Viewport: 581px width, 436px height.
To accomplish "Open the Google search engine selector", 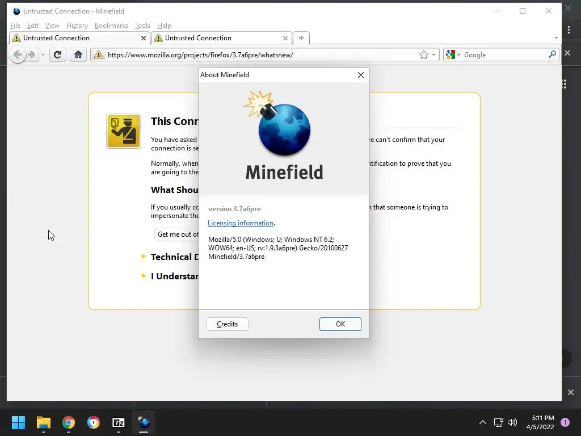I will point(453,55).
